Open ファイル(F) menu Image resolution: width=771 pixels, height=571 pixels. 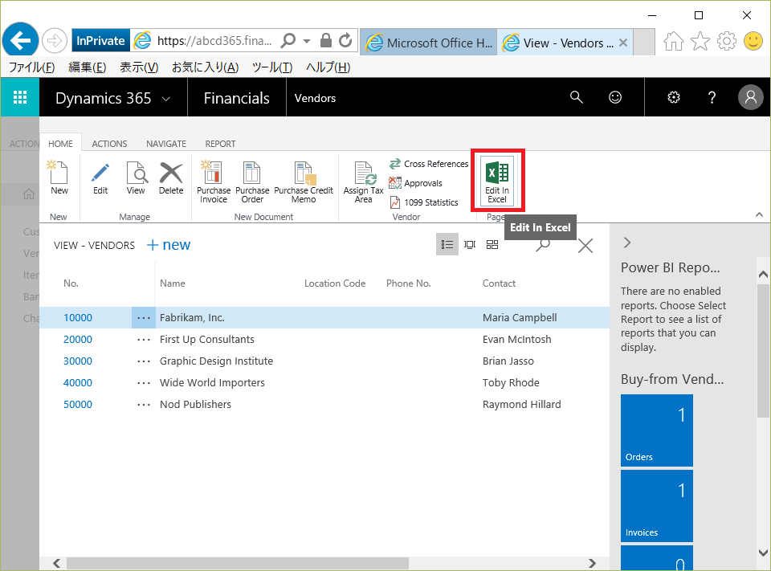(31, 67)
